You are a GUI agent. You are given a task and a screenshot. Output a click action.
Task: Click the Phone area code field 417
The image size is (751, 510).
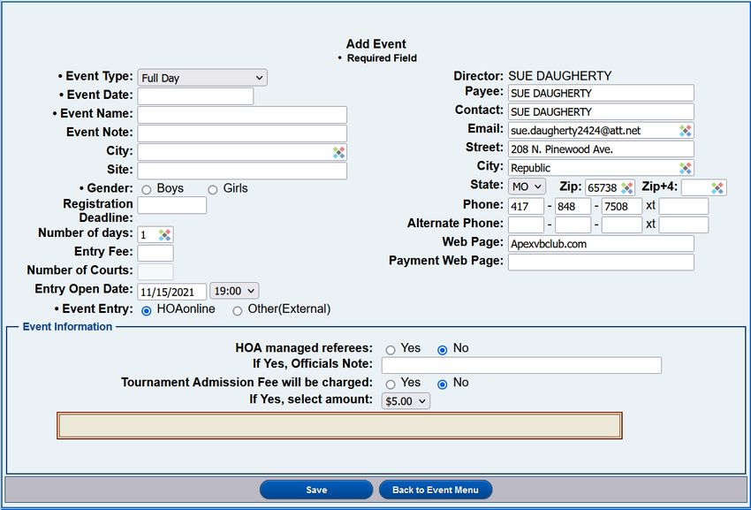click(x=526, y=206)
